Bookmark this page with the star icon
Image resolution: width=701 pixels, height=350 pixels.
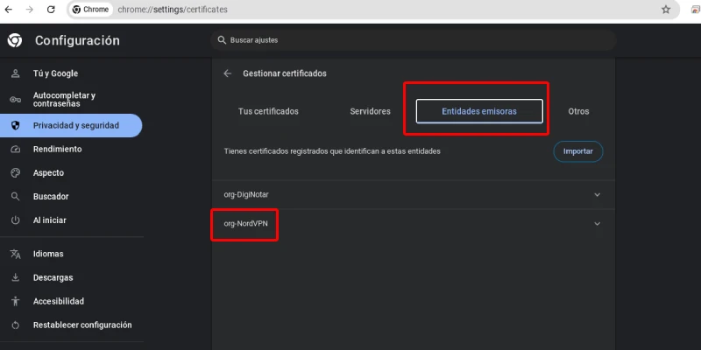pos(666,10)
